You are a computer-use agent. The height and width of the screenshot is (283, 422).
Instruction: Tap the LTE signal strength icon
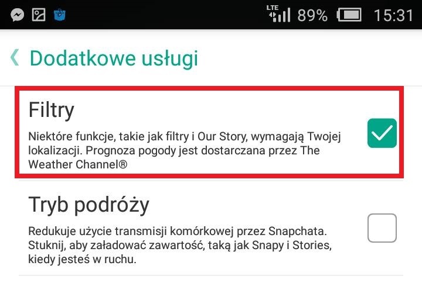pyautogui.click(x=278, y=13)
